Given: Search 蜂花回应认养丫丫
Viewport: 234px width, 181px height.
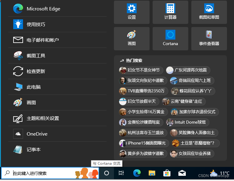Looking at the screenshot, I should (193, 91).
